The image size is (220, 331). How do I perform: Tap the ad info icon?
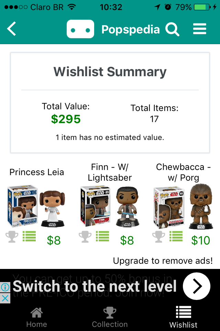[5, 287]
